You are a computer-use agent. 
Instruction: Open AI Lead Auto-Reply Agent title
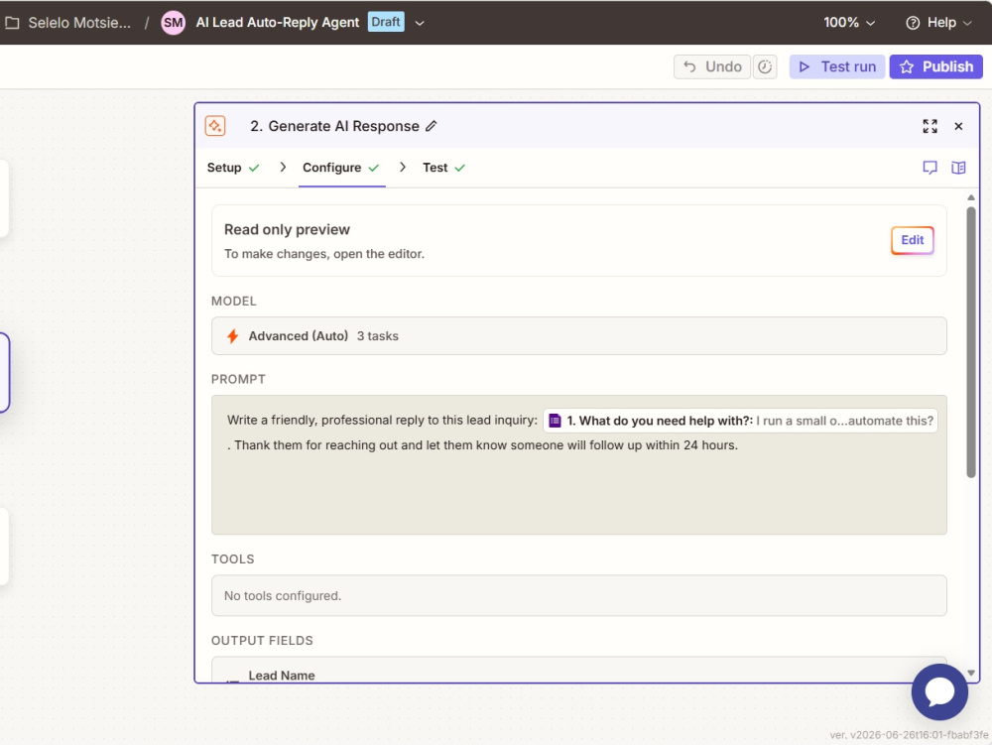(x=277, y=22)
